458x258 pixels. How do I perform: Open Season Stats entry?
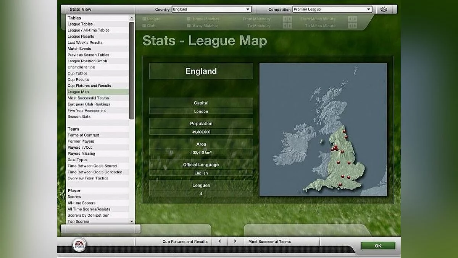(97, 117)
